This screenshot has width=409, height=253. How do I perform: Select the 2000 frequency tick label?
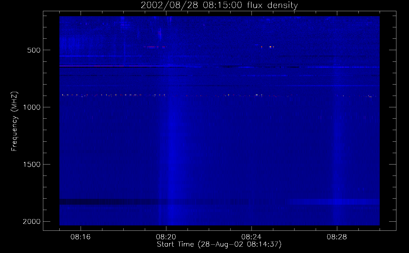coord(32,222)
